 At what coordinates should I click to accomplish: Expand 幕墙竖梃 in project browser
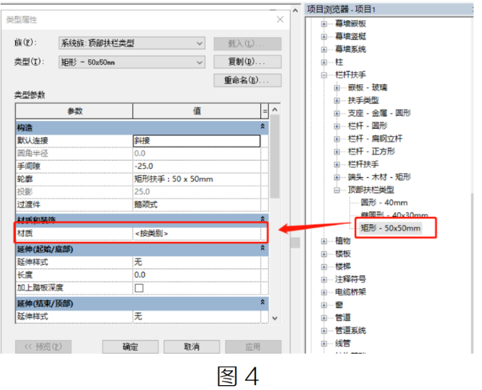click(323, 37)
